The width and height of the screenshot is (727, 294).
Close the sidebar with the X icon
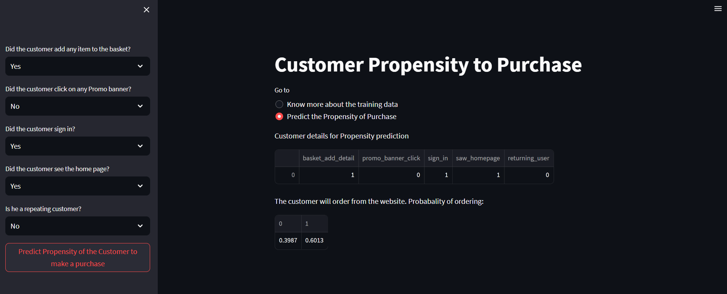[x=146, y=10]
